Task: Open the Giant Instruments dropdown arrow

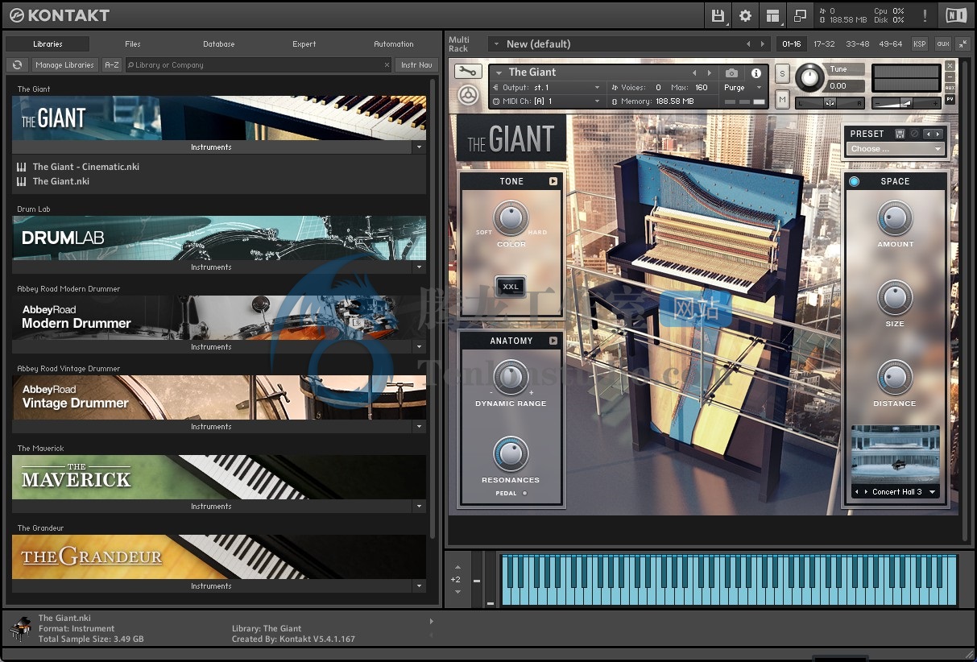Action: tap(419, 147)
